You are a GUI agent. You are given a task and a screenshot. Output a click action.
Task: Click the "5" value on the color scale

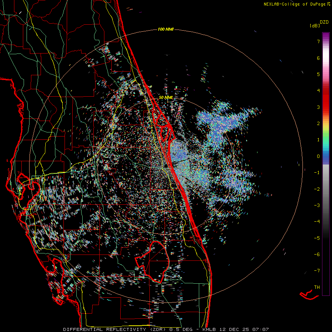318,74
